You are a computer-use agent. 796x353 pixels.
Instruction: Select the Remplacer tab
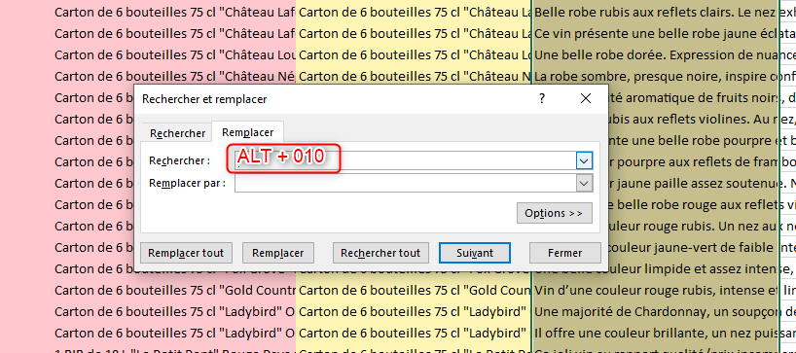pyautogui.click(x=248, y=132)
